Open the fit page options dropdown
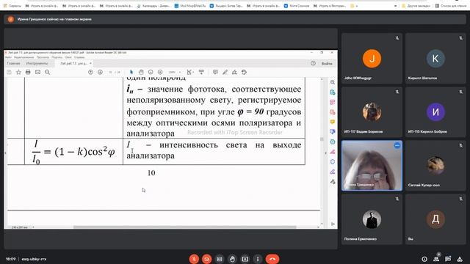470x264 pixels. point(190,72)
